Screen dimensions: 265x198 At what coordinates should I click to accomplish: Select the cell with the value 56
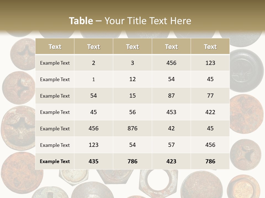132,112
